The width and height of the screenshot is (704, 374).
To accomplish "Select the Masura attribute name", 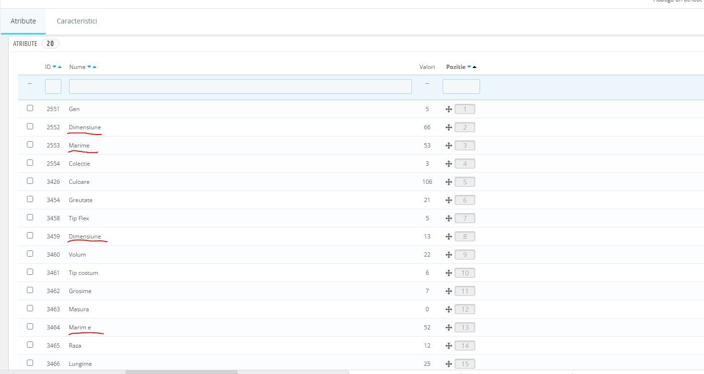I will point(79,309).
